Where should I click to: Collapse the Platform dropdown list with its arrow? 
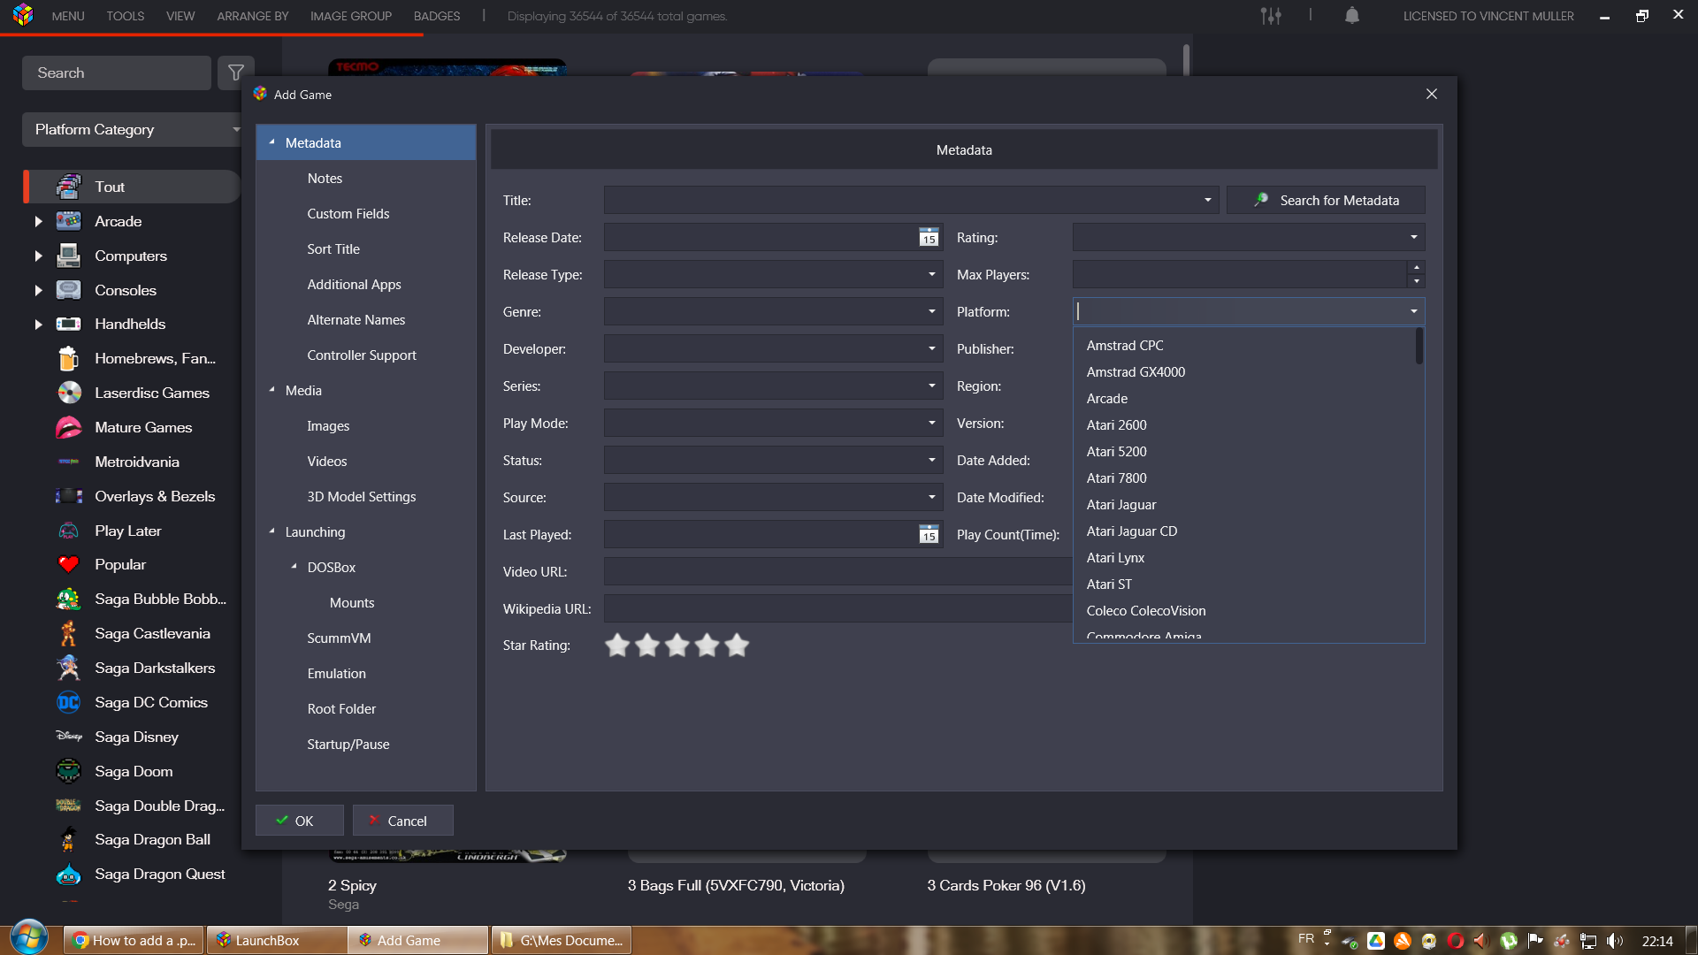pos(1413,311)
